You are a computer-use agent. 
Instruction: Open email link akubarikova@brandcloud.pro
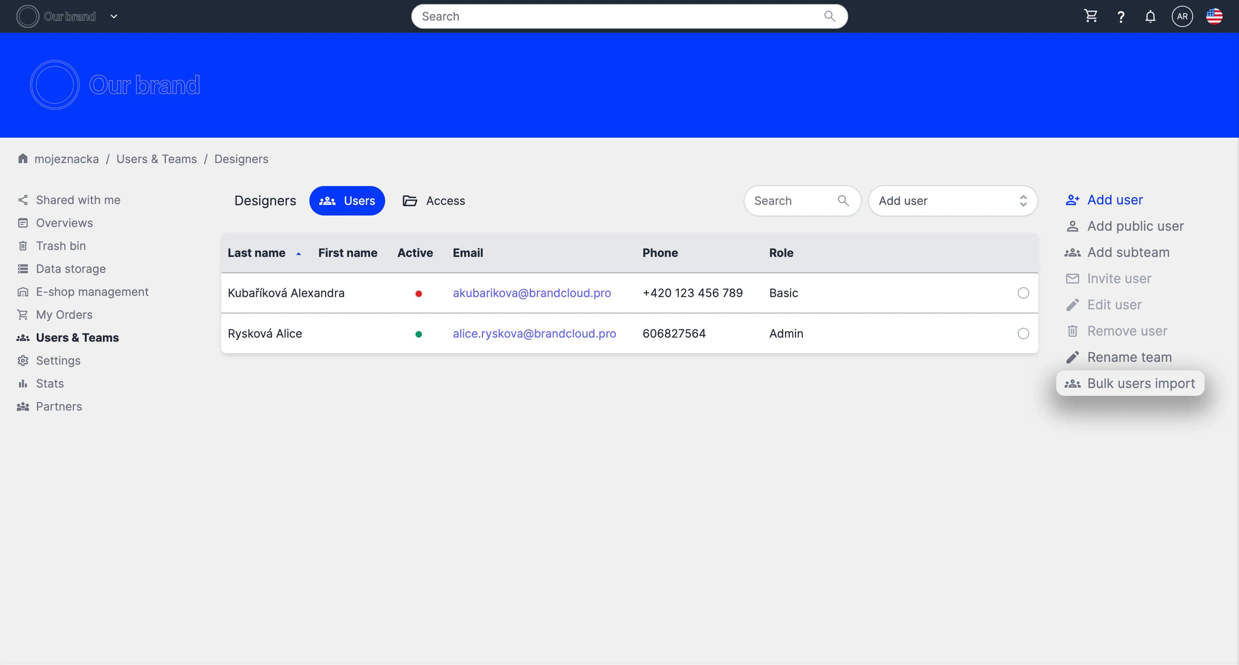click(531, 293)
